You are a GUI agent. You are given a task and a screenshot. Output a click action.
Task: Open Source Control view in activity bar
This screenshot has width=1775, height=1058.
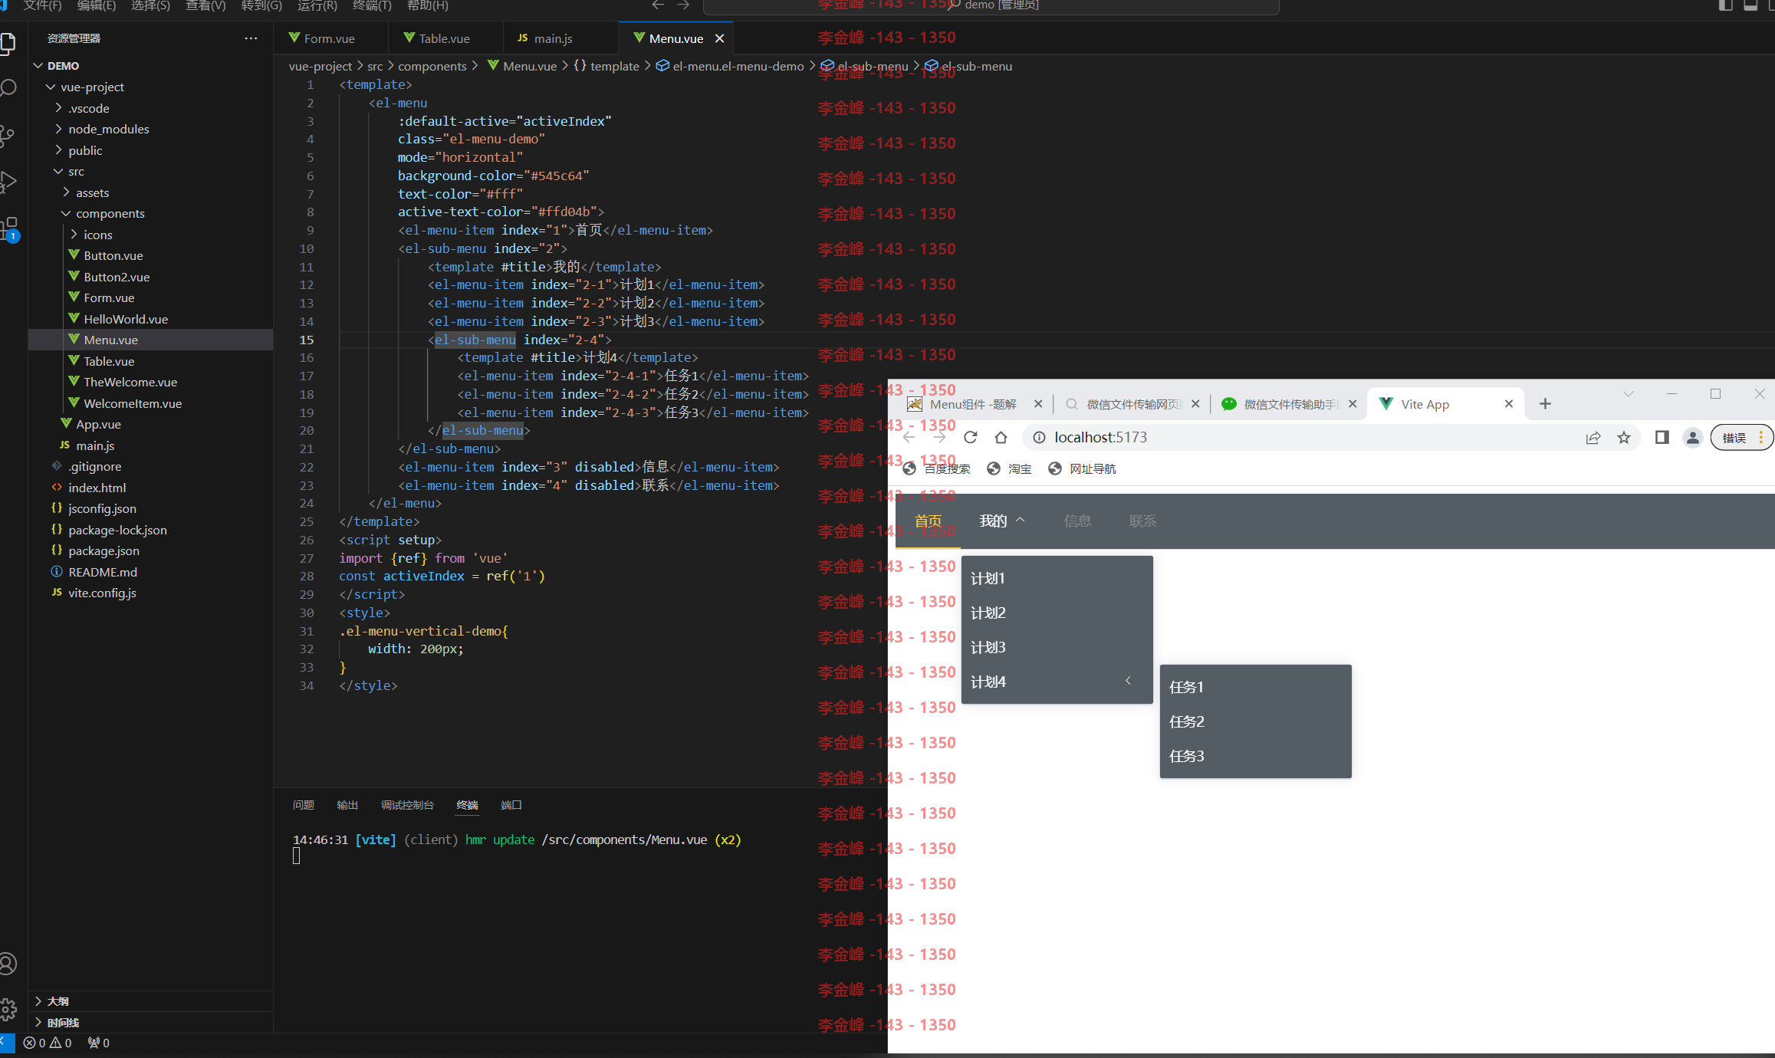(8, 136)
